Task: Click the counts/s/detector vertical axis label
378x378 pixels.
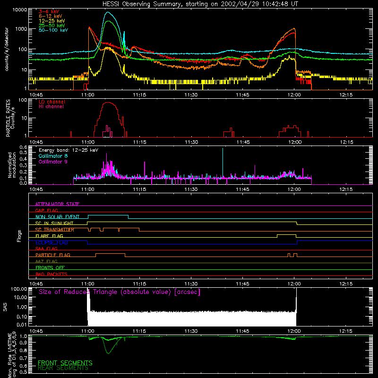Action: (7, 49)
